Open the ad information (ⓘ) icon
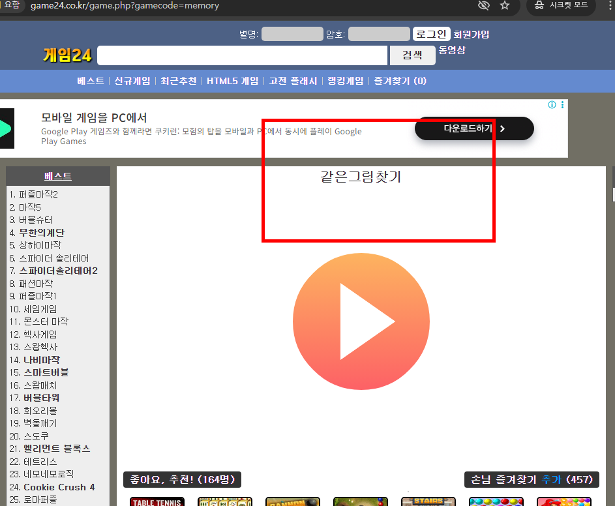The image size is (615, 506). pyautogui.click(x=551, y=104)
